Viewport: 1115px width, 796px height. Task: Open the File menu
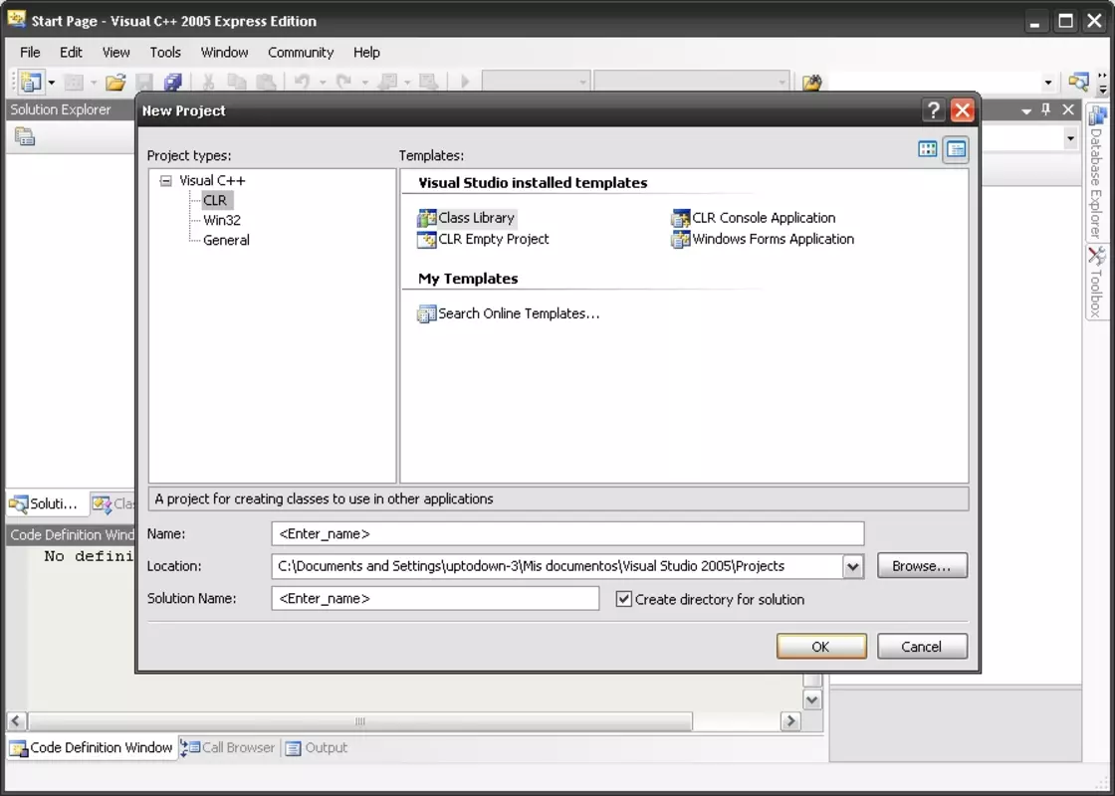[30, 52]
